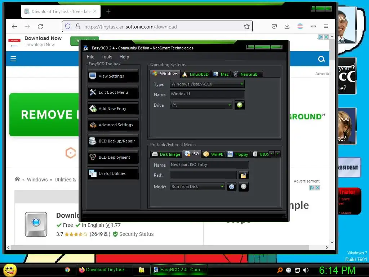Open BCD Deployment section

113,157
